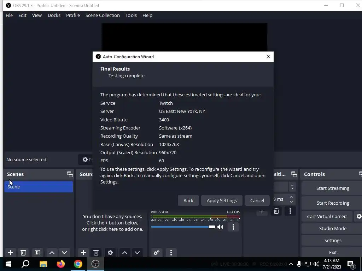Remove selected source using trash icon
Screen dimensions: 362x271
96,253
